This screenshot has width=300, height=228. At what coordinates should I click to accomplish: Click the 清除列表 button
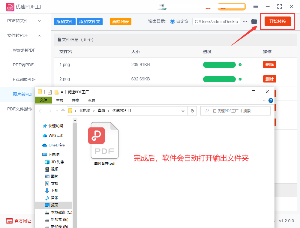pyautogui.click(x=120, y=22)
